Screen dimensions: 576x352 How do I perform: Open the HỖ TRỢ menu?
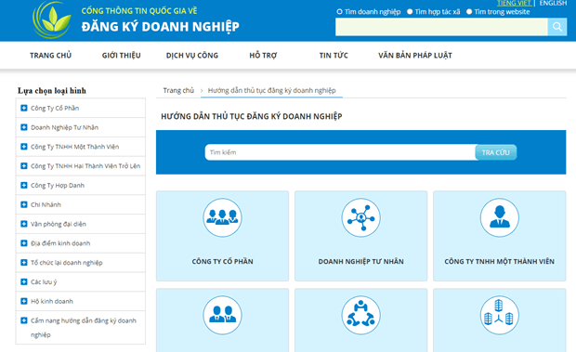[x=263, y=56]
